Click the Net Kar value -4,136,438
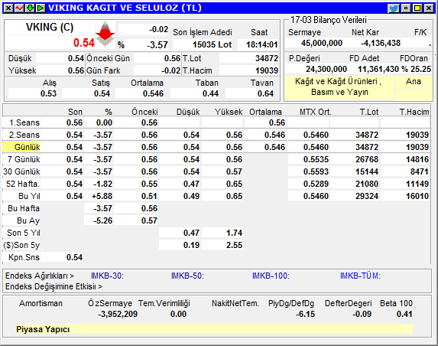The image size is (438, 346). (381, 43)
